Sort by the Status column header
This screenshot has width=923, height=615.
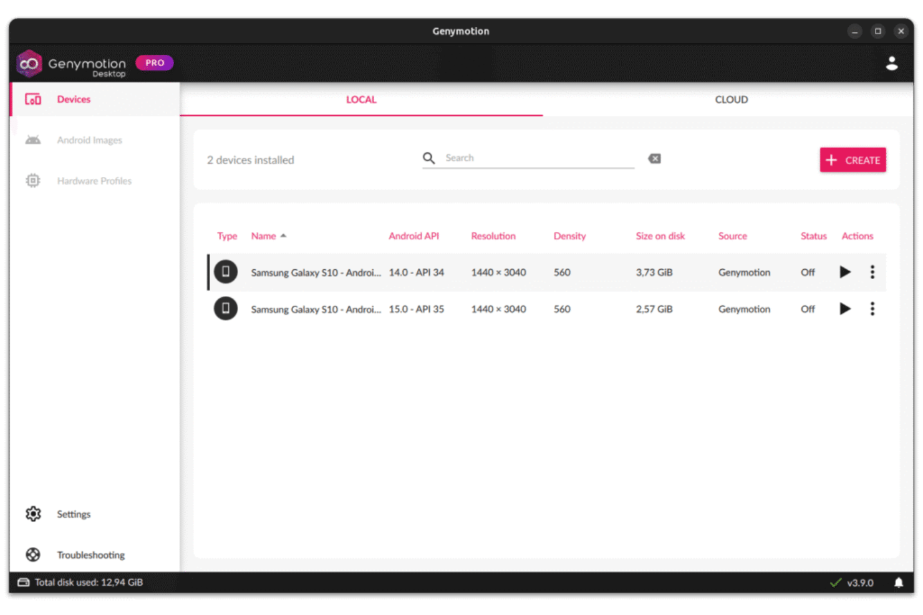(813, 236)
